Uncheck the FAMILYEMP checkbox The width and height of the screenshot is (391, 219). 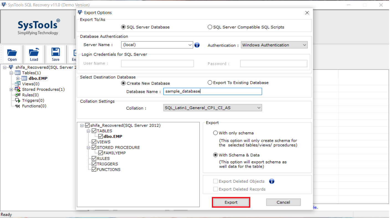tap(101, 153)
